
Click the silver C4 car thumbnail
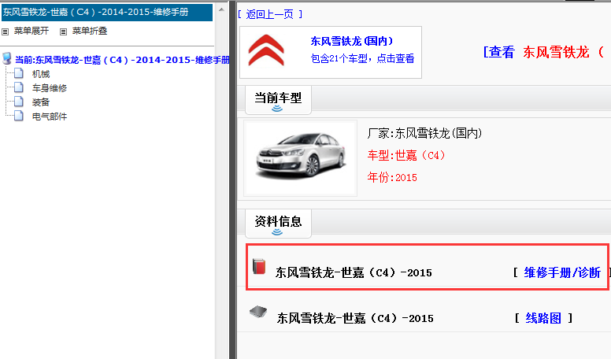pyautogui.click(x=301, y=157)
